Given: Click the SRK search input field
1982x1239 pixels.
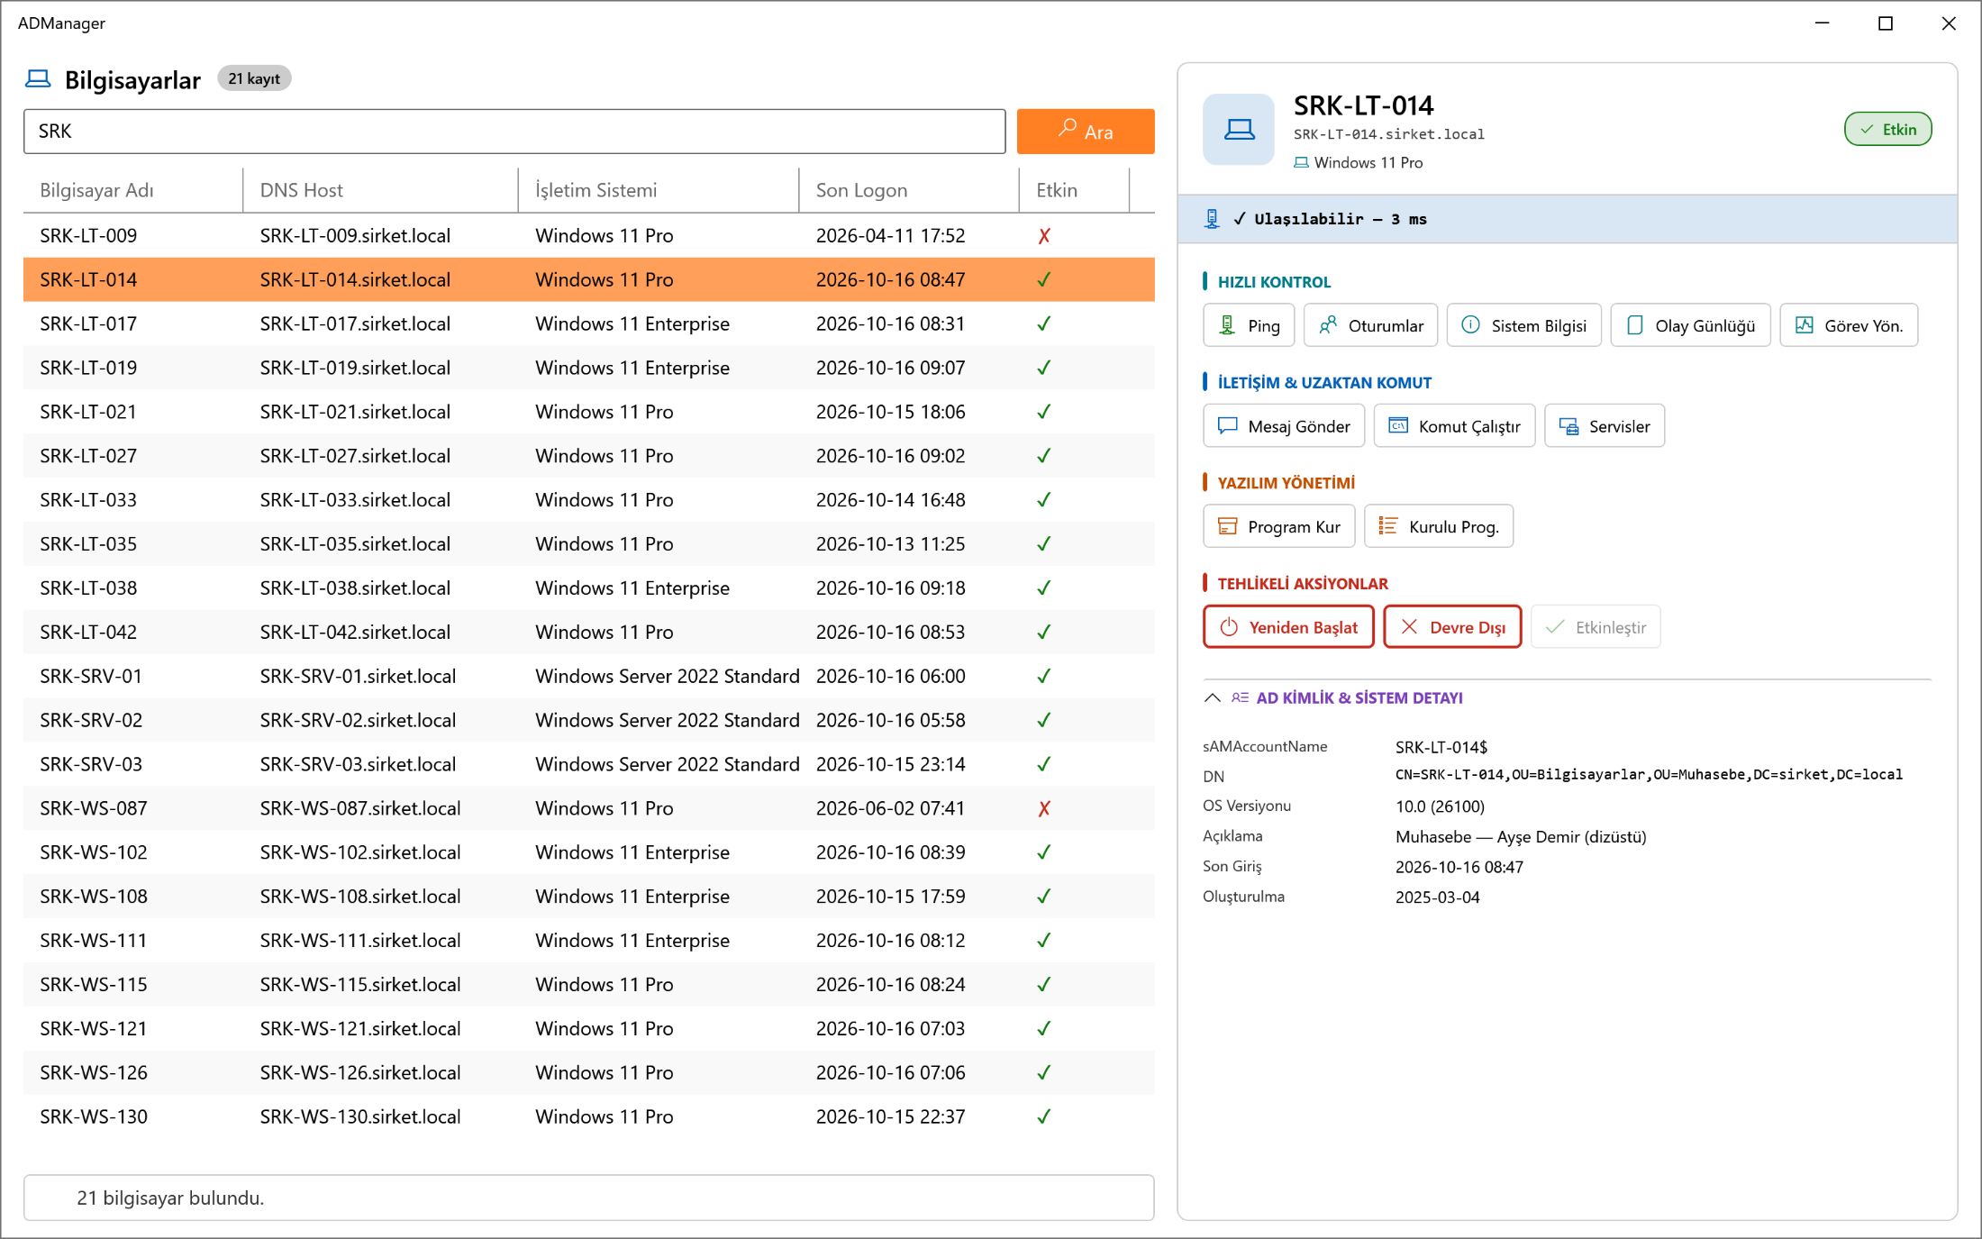Looking at the screenshot, I should point(514,132).
